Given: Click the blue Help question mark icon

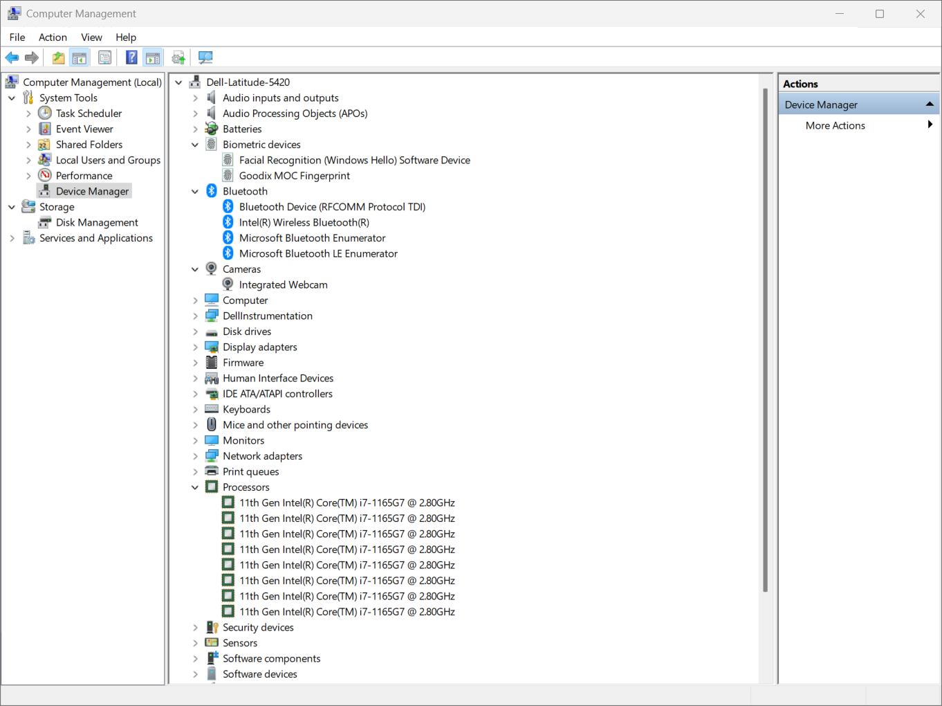Looking at the screenshot, I should 131,57.
